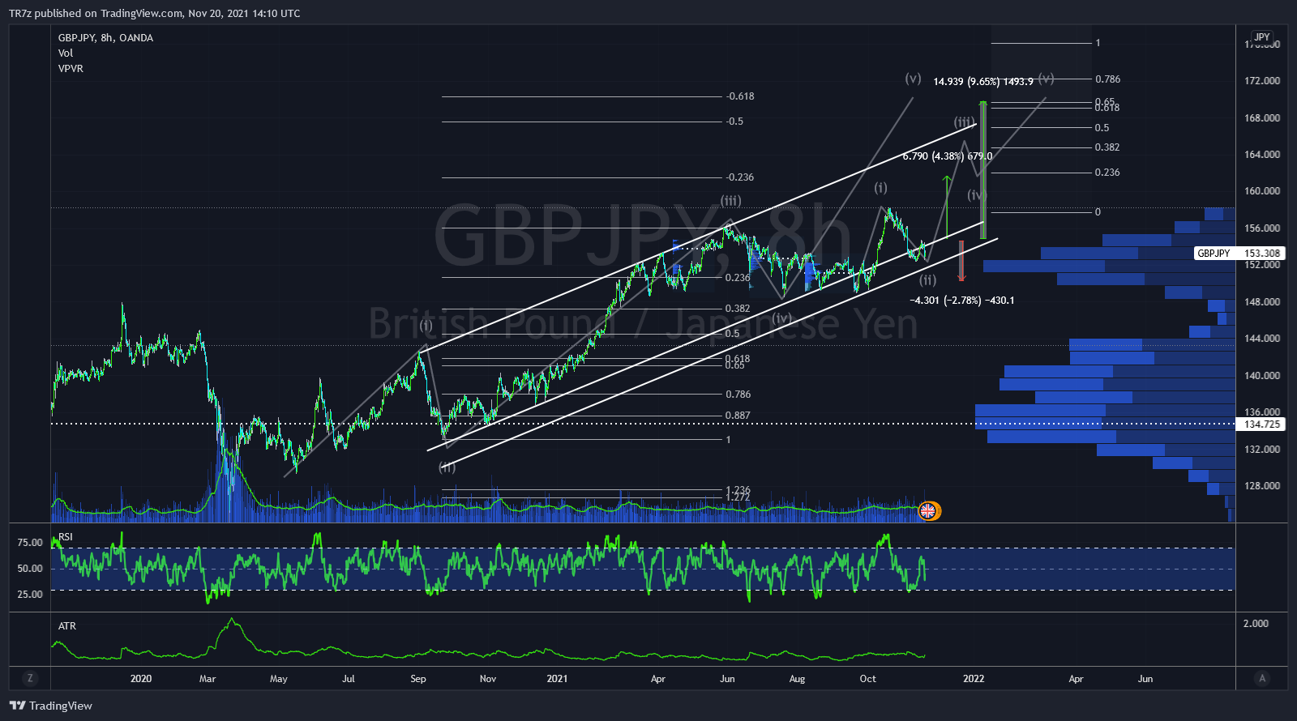Click the Sep label on the time axis
This screenshot has width=1297, height=721.
(x=418, y=678)
